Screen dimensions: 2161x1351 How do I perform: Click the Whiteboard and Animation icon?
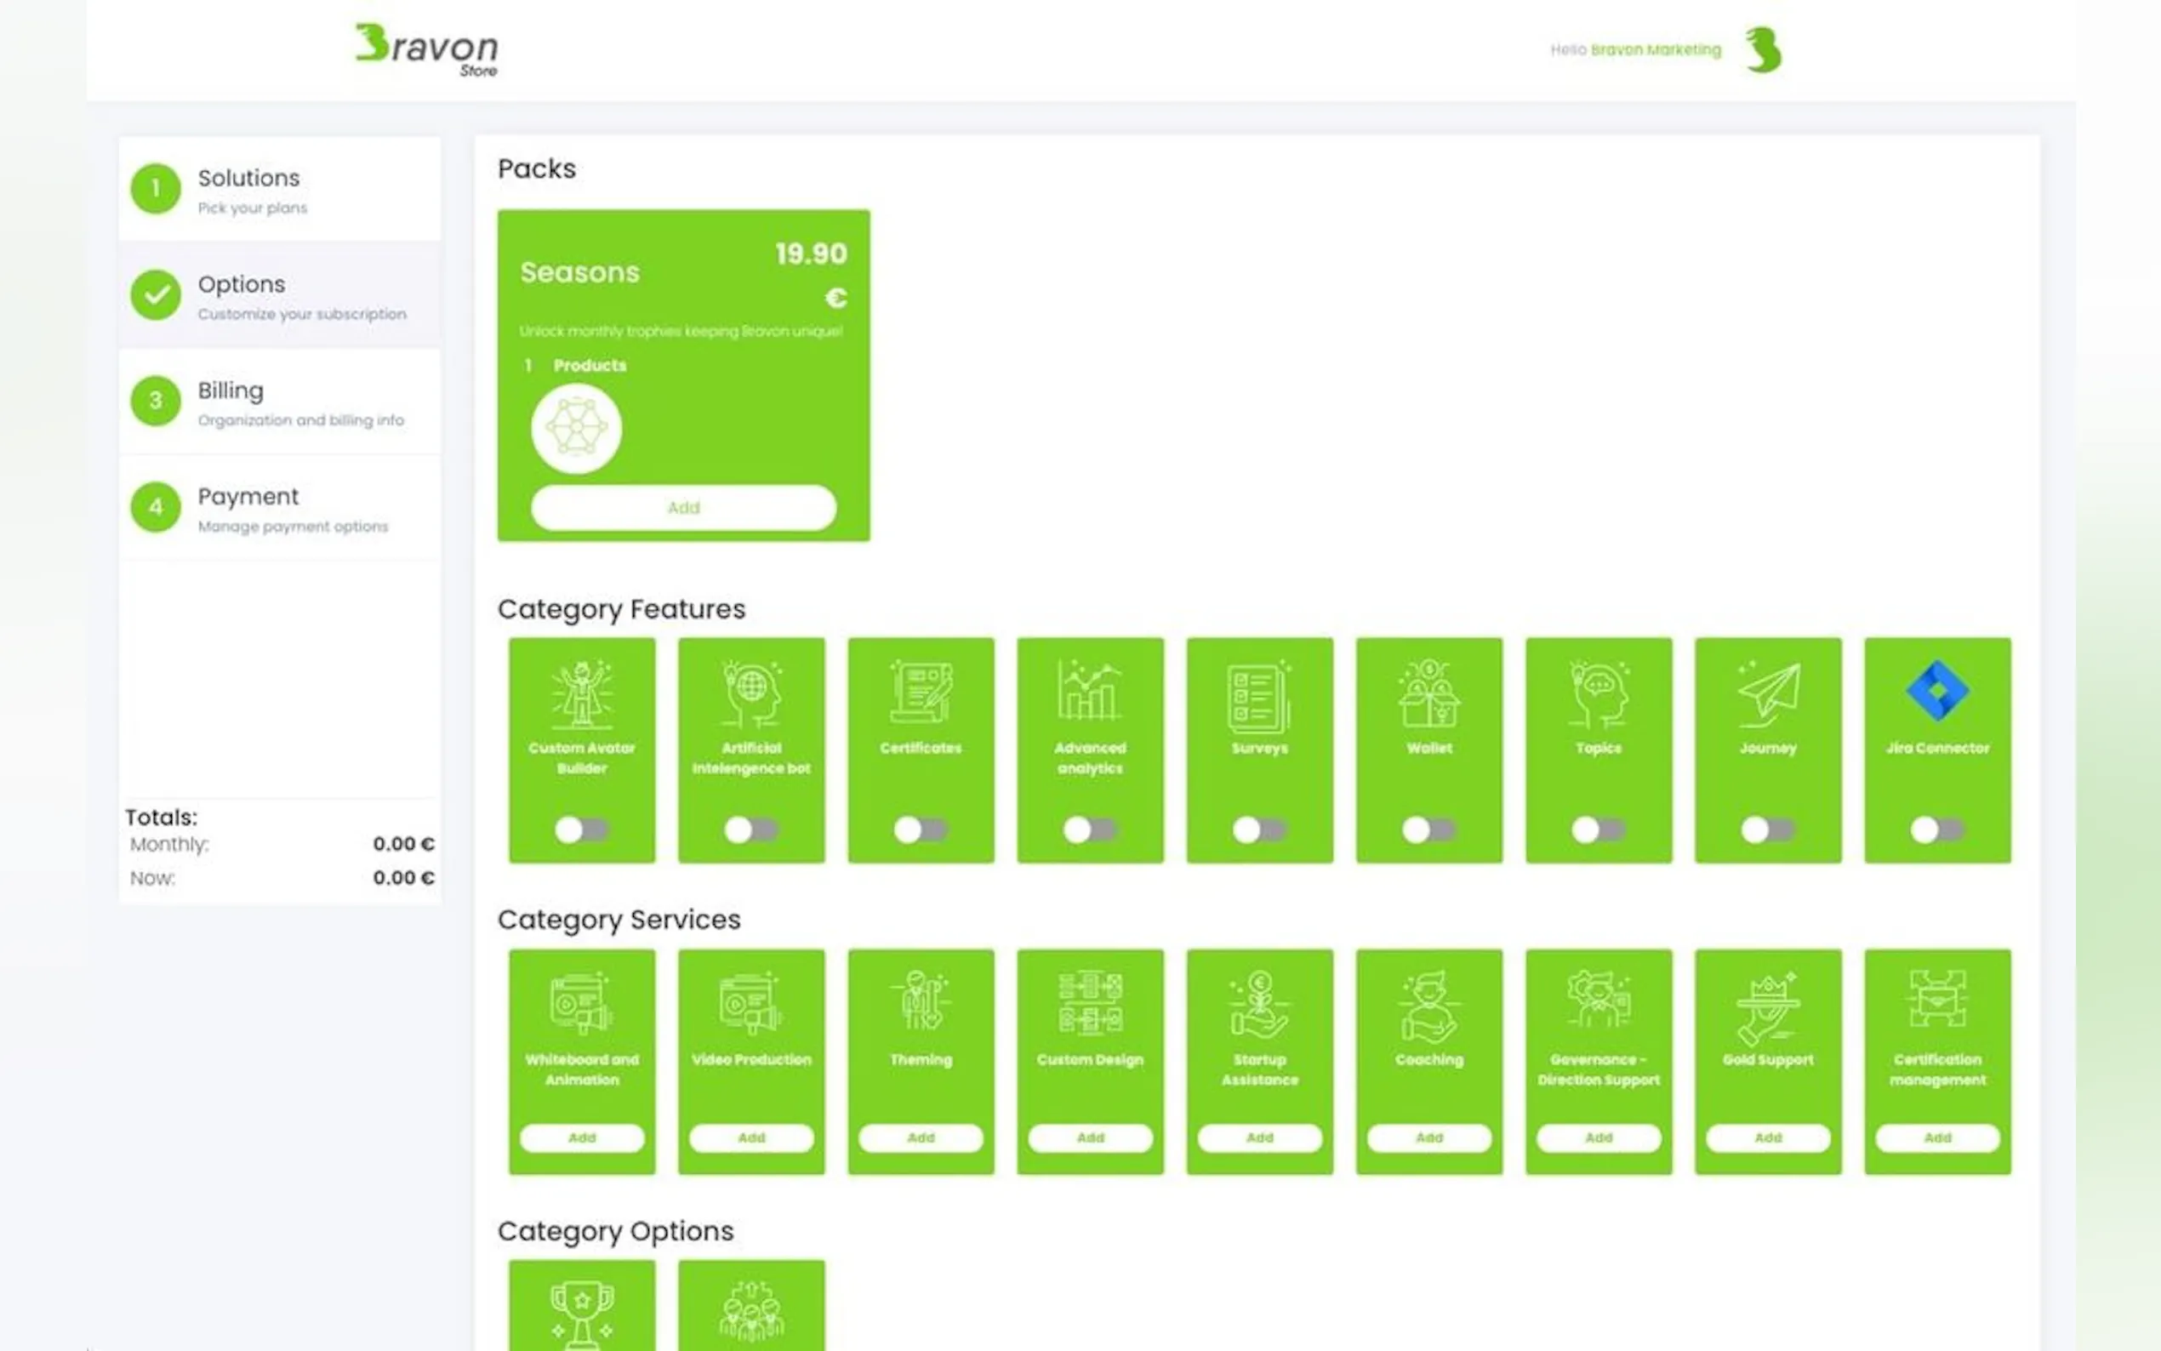coord(582,1003)
